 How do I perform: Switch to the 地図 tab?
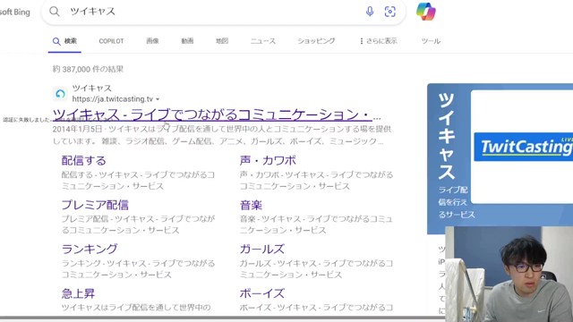tap(222, 41)
